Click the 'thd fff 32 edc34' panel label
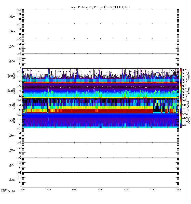The width and height of the screenshot is (191, 204). point(11,76)
